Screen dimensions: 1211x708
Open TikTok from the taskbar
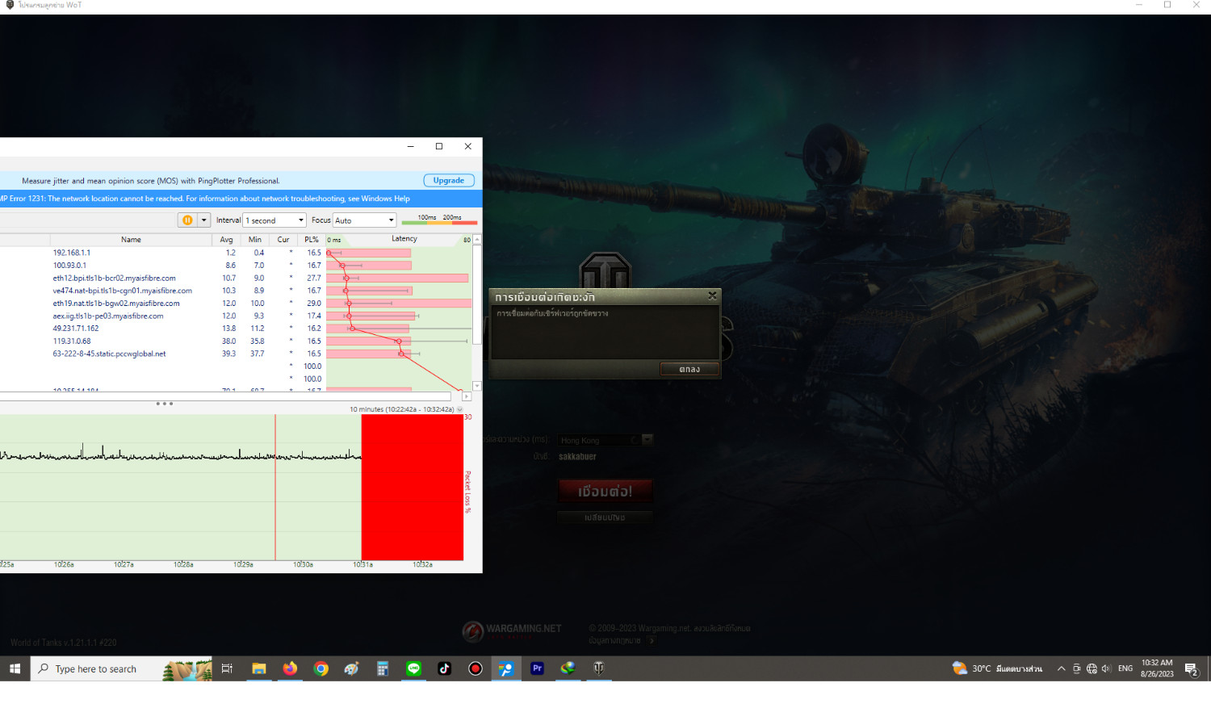(x=444, y=668)
